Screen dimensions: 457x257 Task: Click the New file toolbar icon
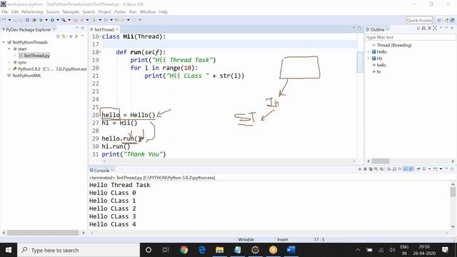pyautogui.click(x=4, y=20)
